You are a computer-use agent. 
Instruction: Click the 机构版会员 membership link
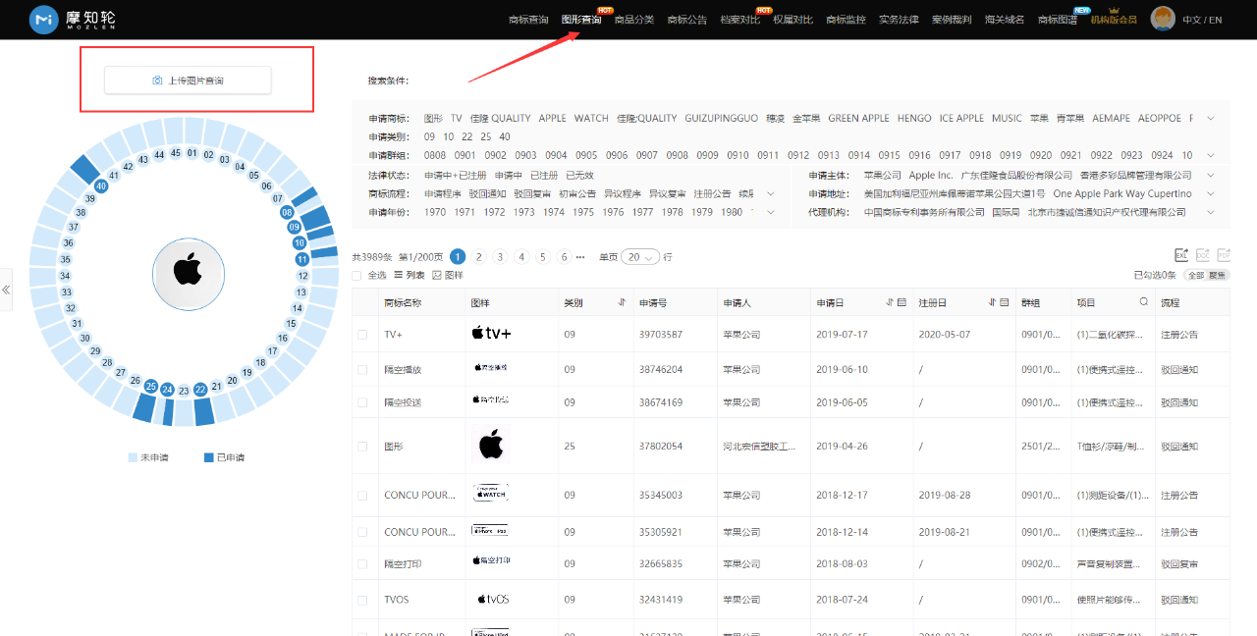pyautogui.click(x=1114, y=20)
